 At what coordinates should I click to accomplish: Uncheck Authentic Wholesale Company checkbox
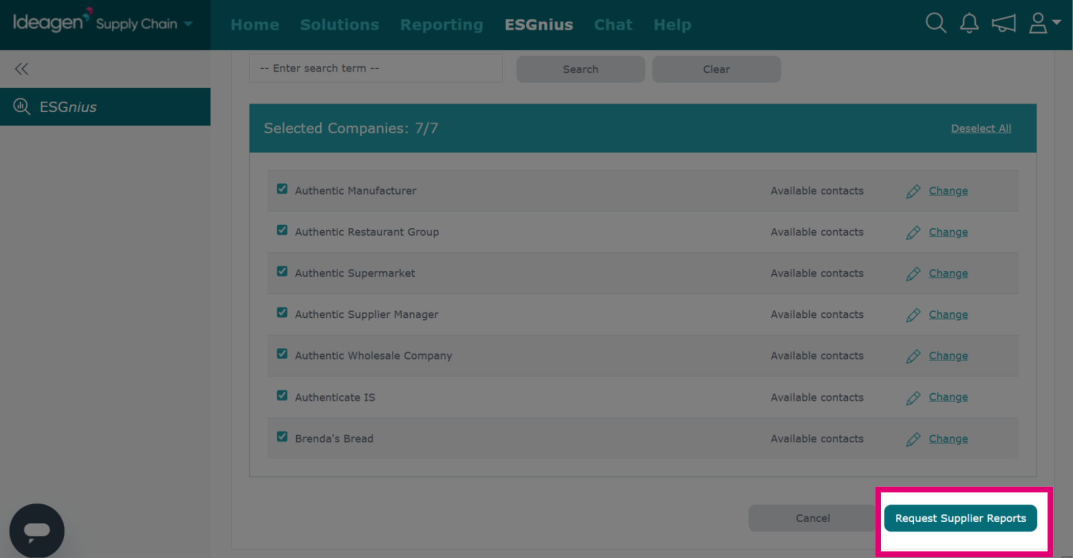[x=282, y=354]
